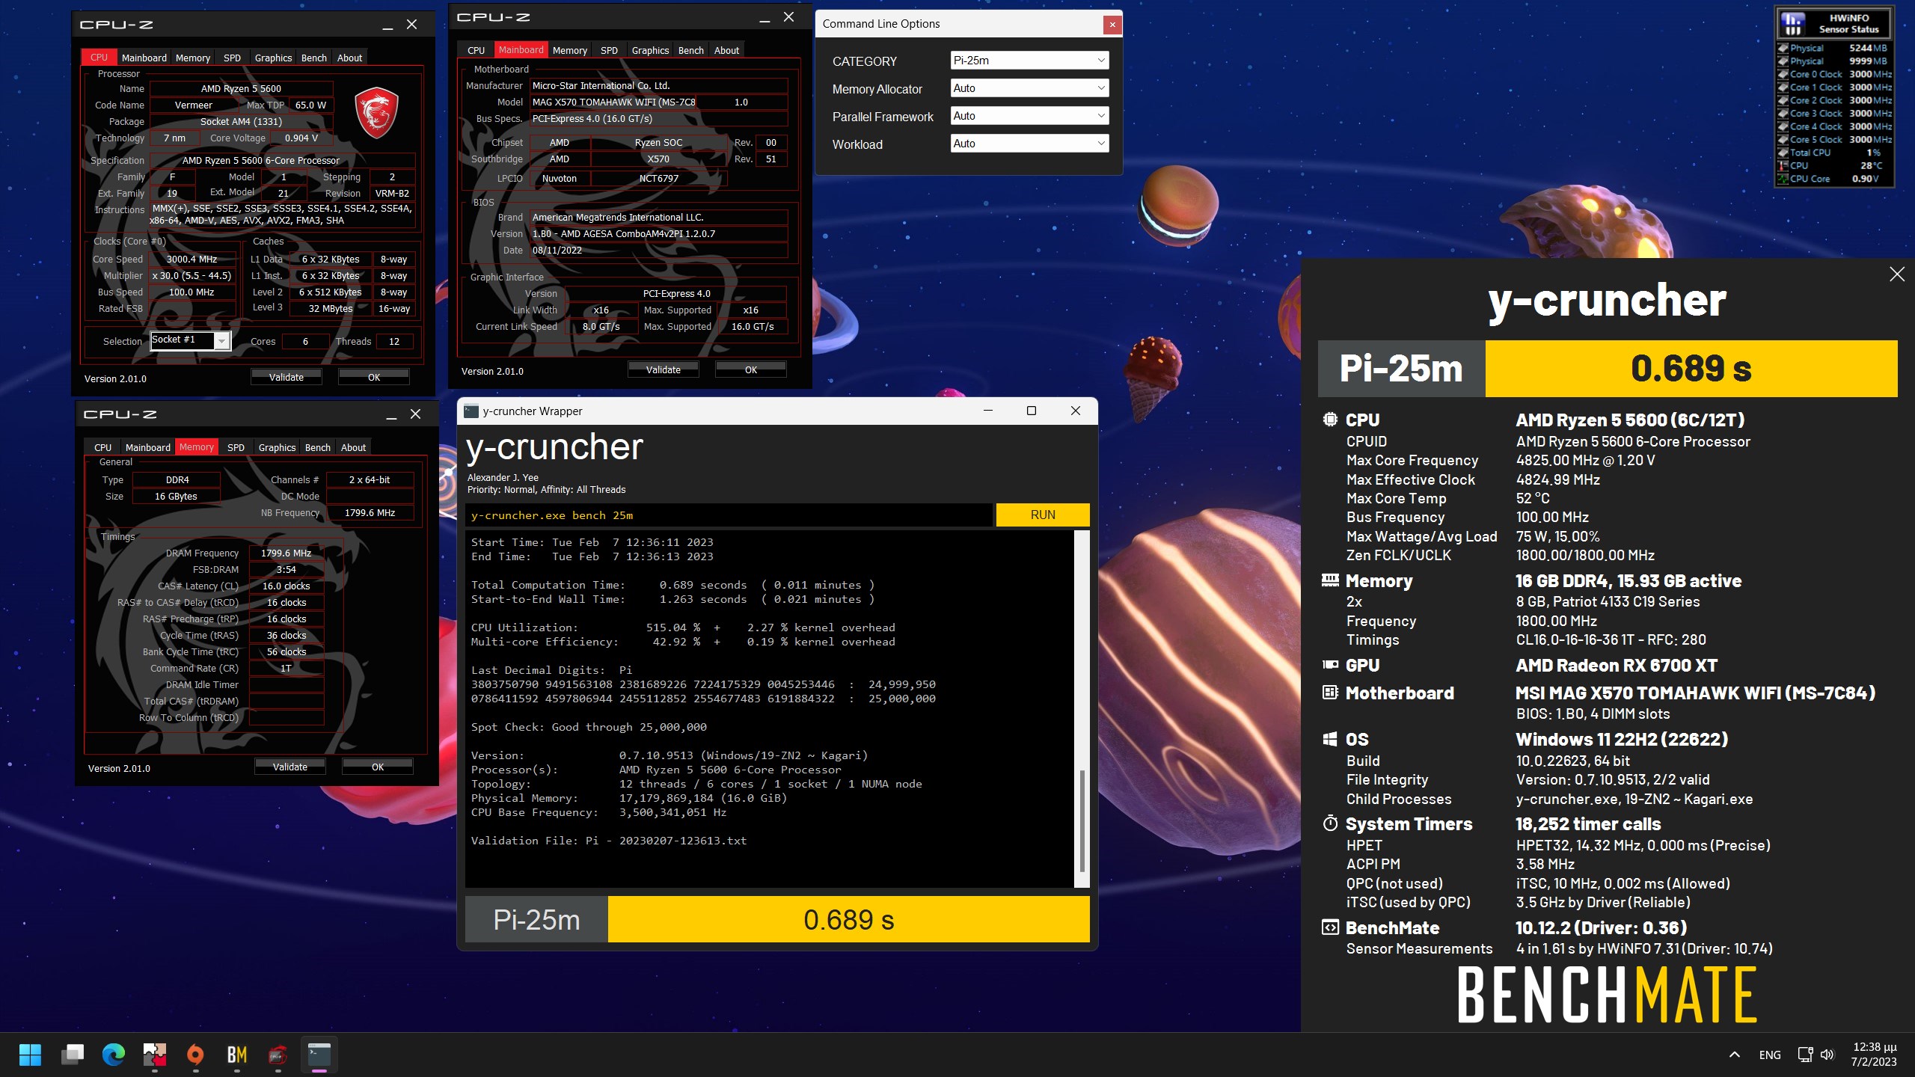
Task: Open the Memory Allocator dropdown
Action: (x=1029, y=88)
